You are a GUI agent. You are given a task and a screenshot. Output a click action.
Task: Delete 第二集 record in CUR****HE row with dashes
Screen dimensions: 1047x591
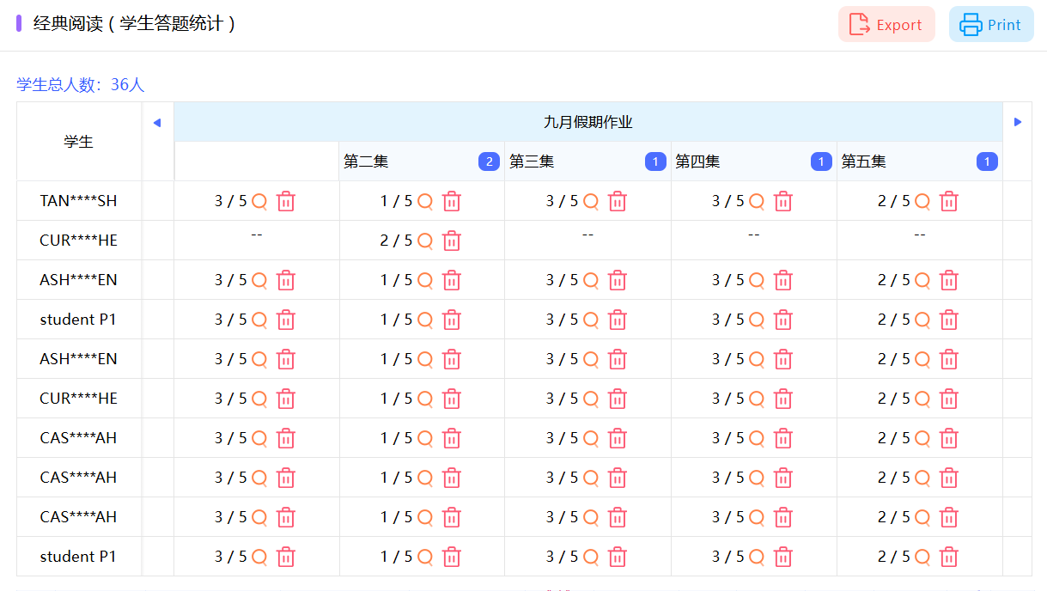pos(452,241)
